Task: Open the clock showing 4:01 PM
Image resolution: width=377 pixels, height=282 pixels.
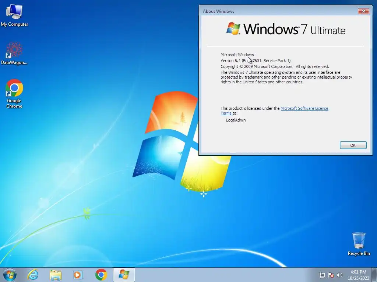Action: (x=358, y=272)
